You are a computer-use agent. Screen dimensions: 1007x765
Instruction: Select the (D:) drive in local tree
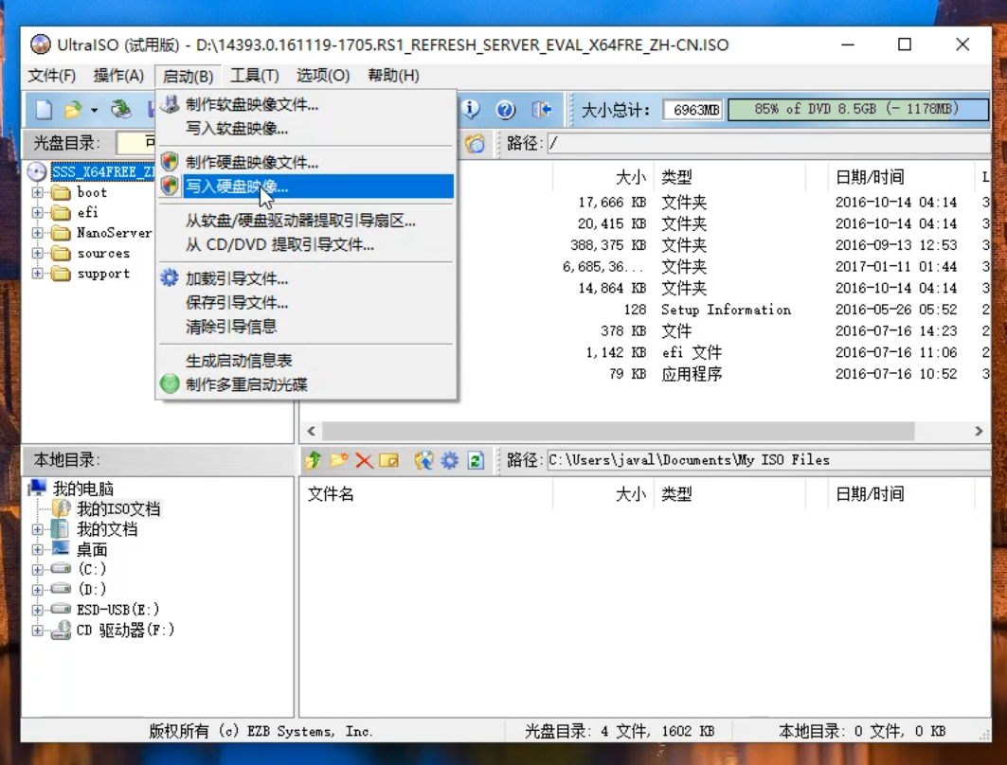coord(92,589)
